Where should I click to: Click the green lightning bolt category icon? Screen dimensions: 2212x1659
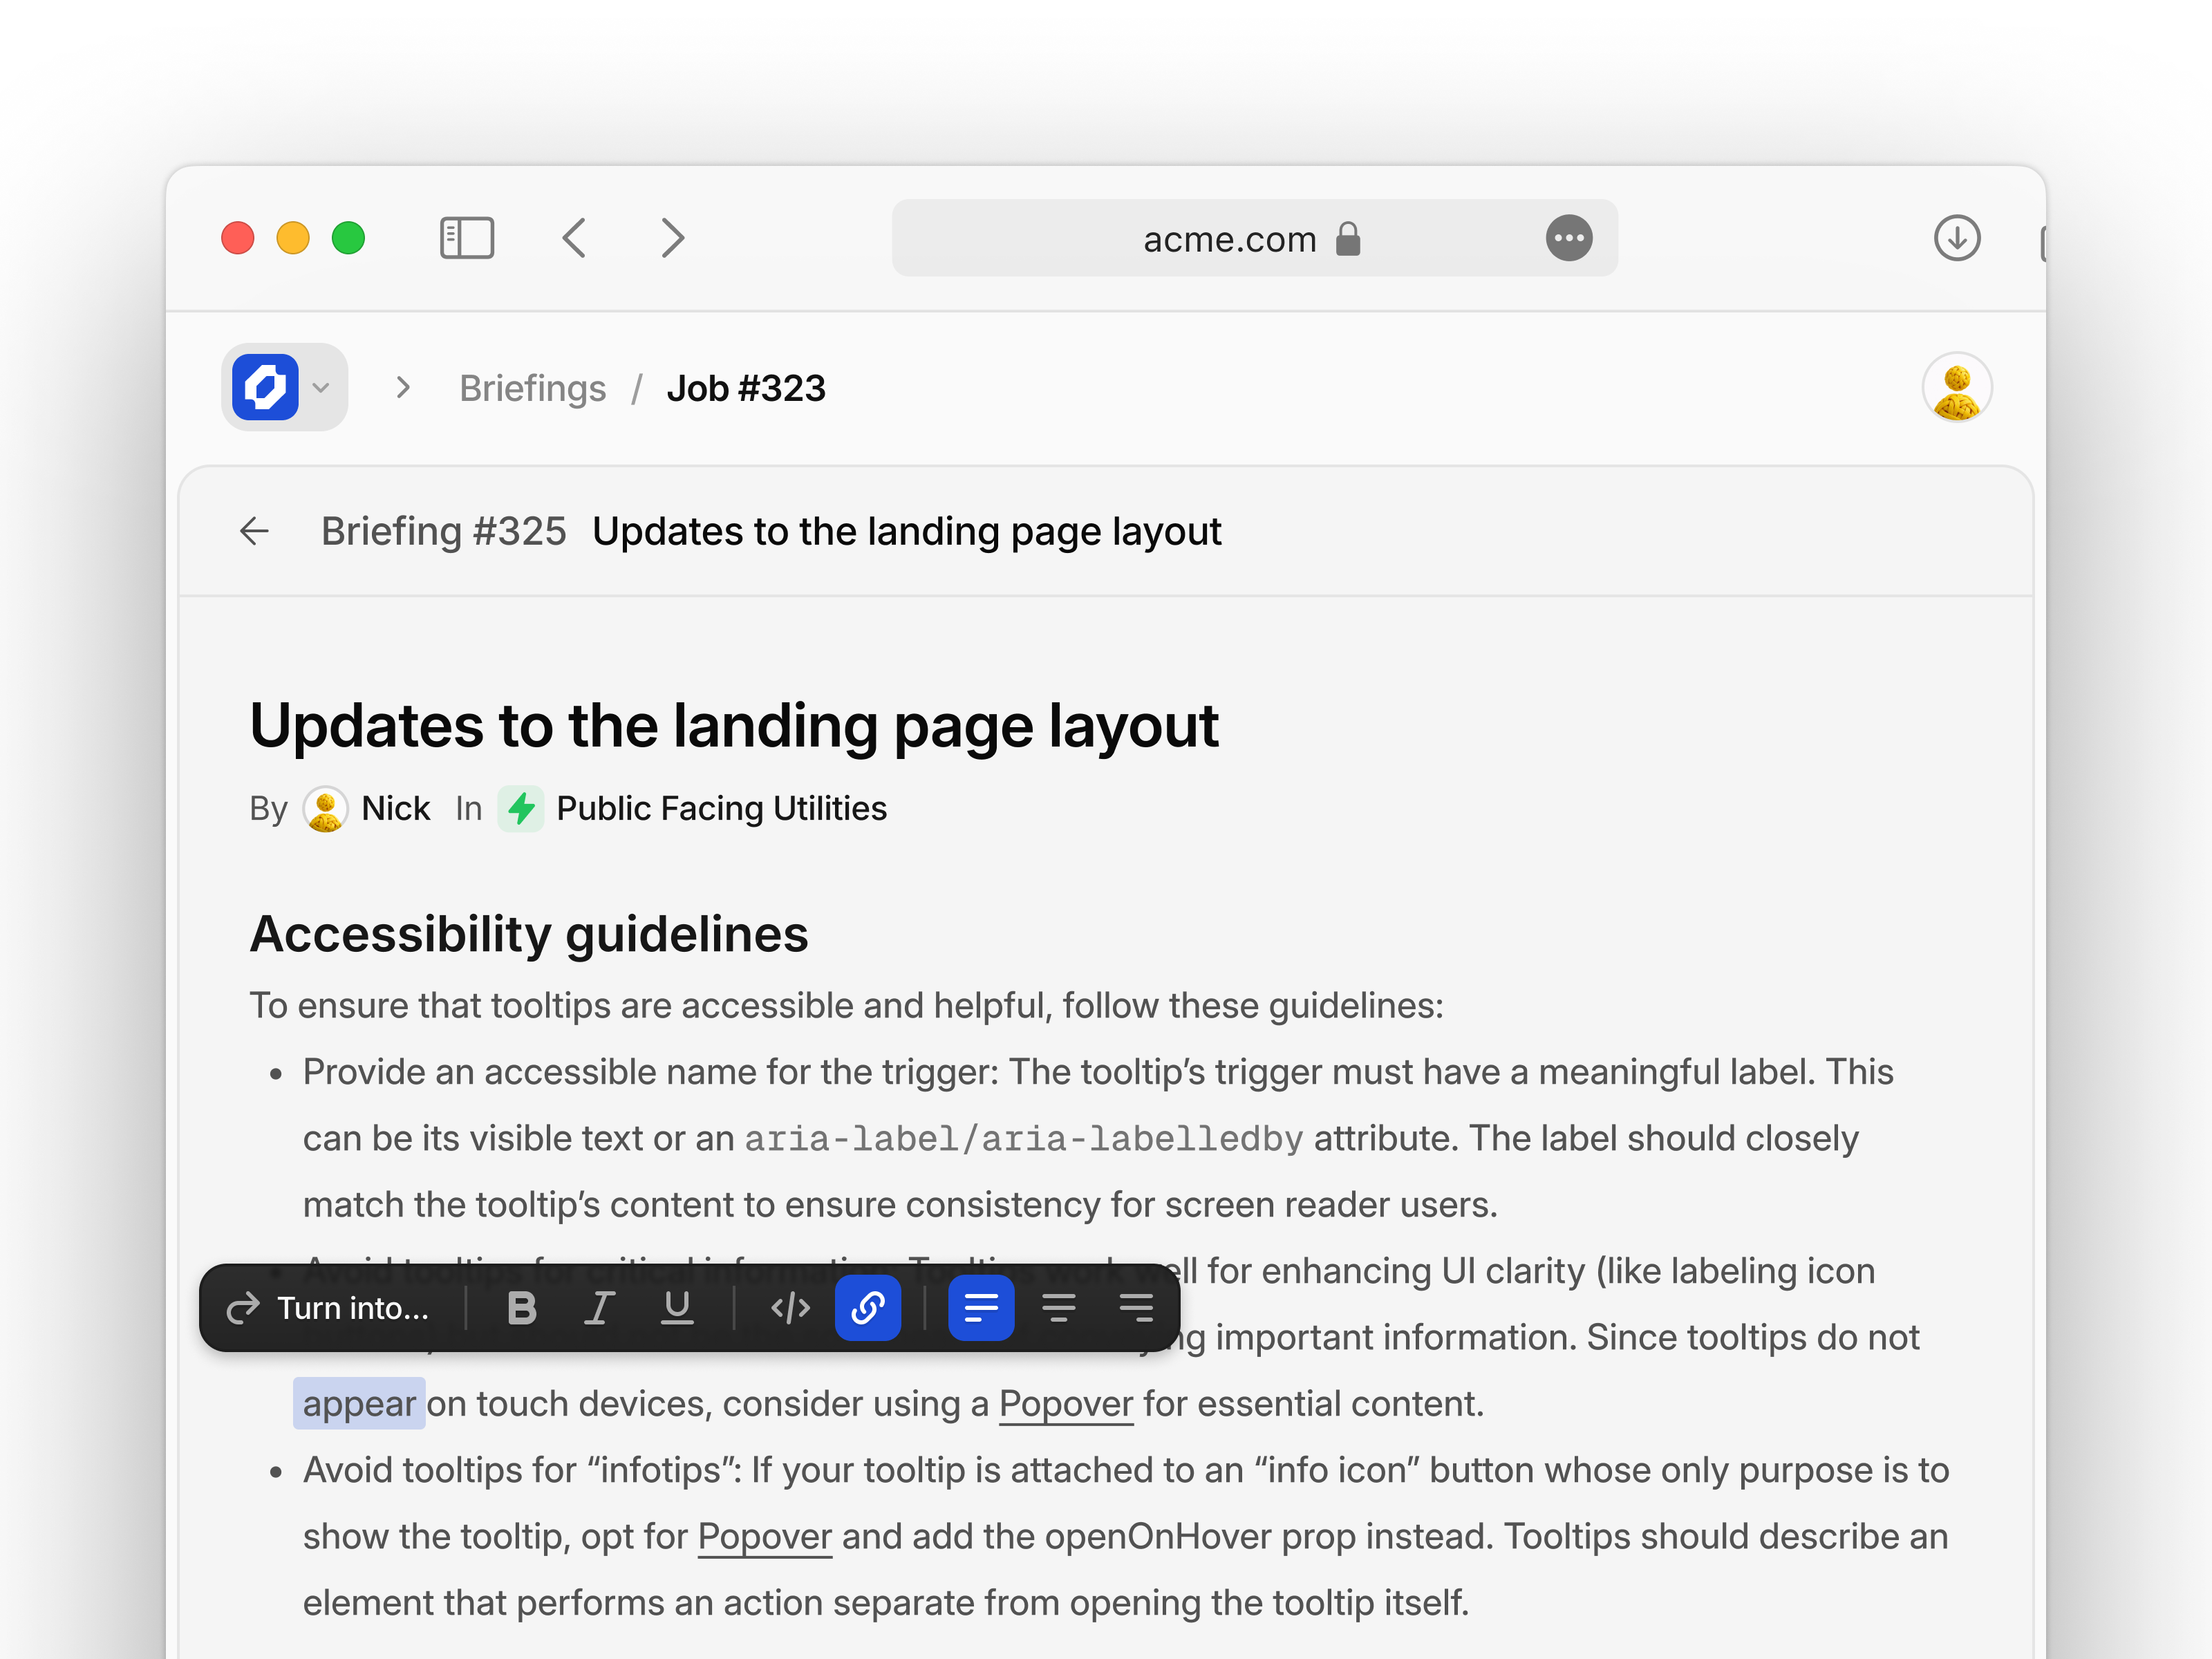tap(521, 808)
